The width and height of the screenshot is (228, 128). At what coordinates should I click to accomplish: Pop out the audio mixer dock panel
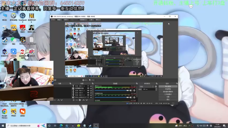(x=137, y=83)
